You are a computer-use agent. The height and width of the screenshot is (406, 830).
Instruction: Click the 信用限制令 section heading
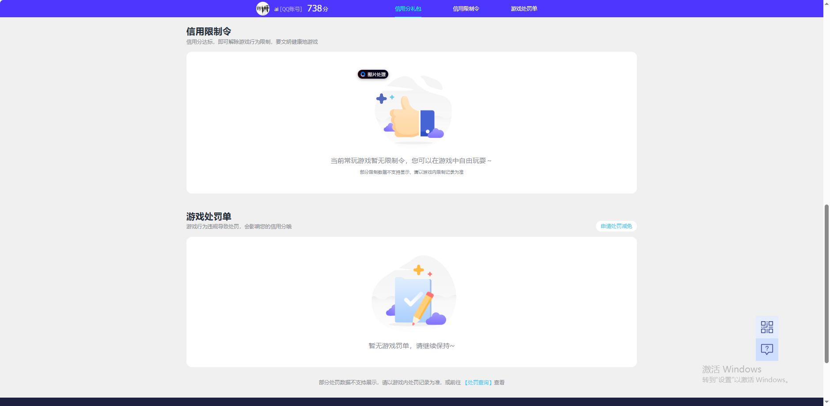[208, 31]
